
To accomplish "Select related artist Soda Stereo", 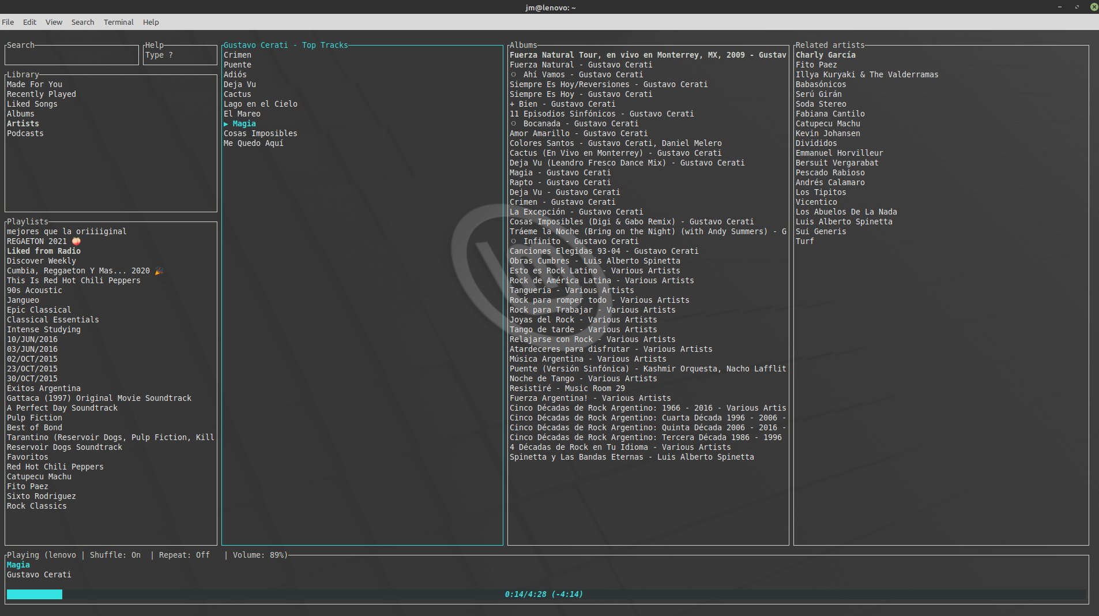I will [821, 104].
